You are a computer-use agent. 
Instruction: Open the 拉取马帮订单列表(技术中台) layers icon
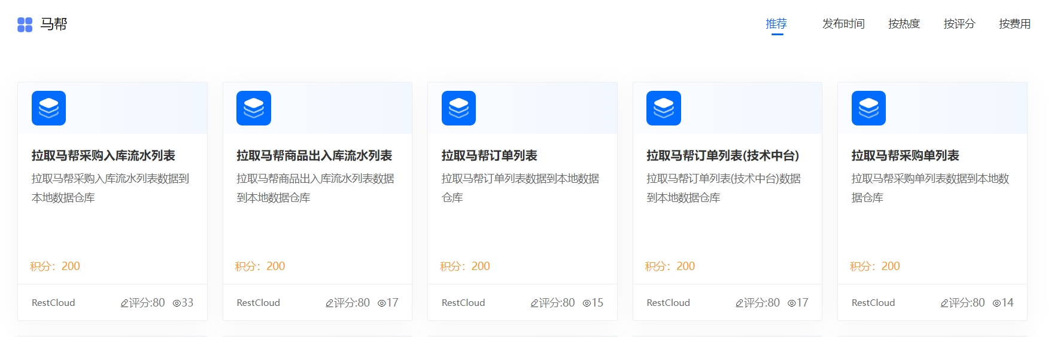[x=664, y=108]
